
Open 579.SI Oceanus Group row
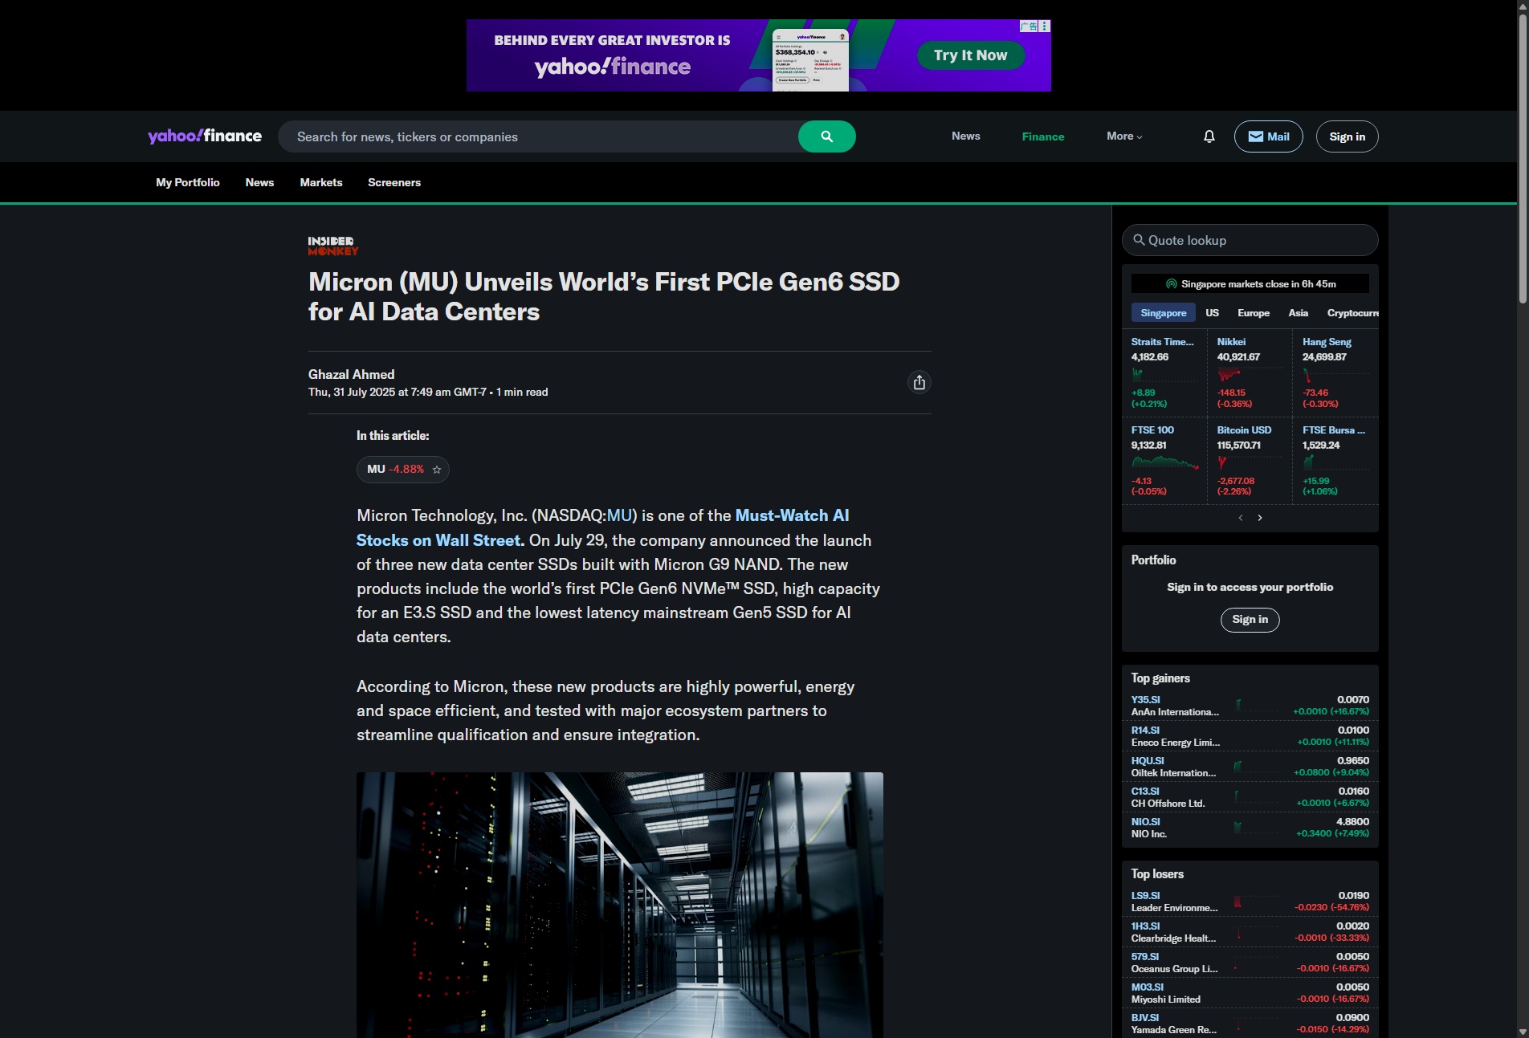[1250, 963]
